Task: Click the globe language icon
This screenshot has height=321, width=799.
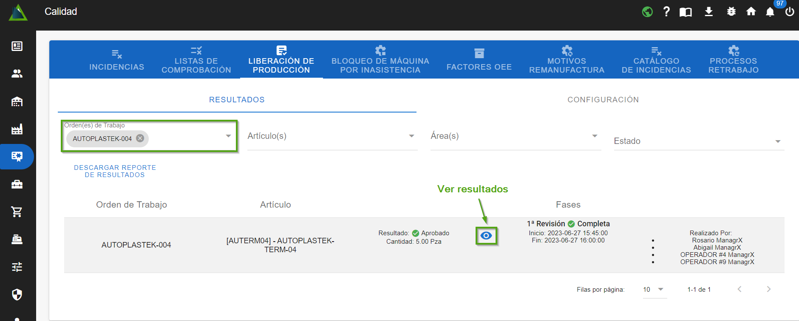Action: 647,12
